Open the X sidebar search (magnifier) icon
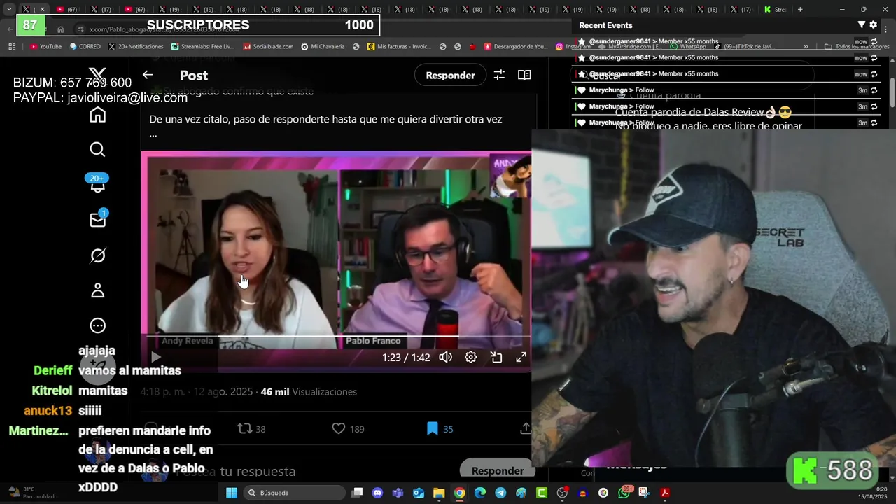Viewport: 896px width, 504px height. point(98,150)
